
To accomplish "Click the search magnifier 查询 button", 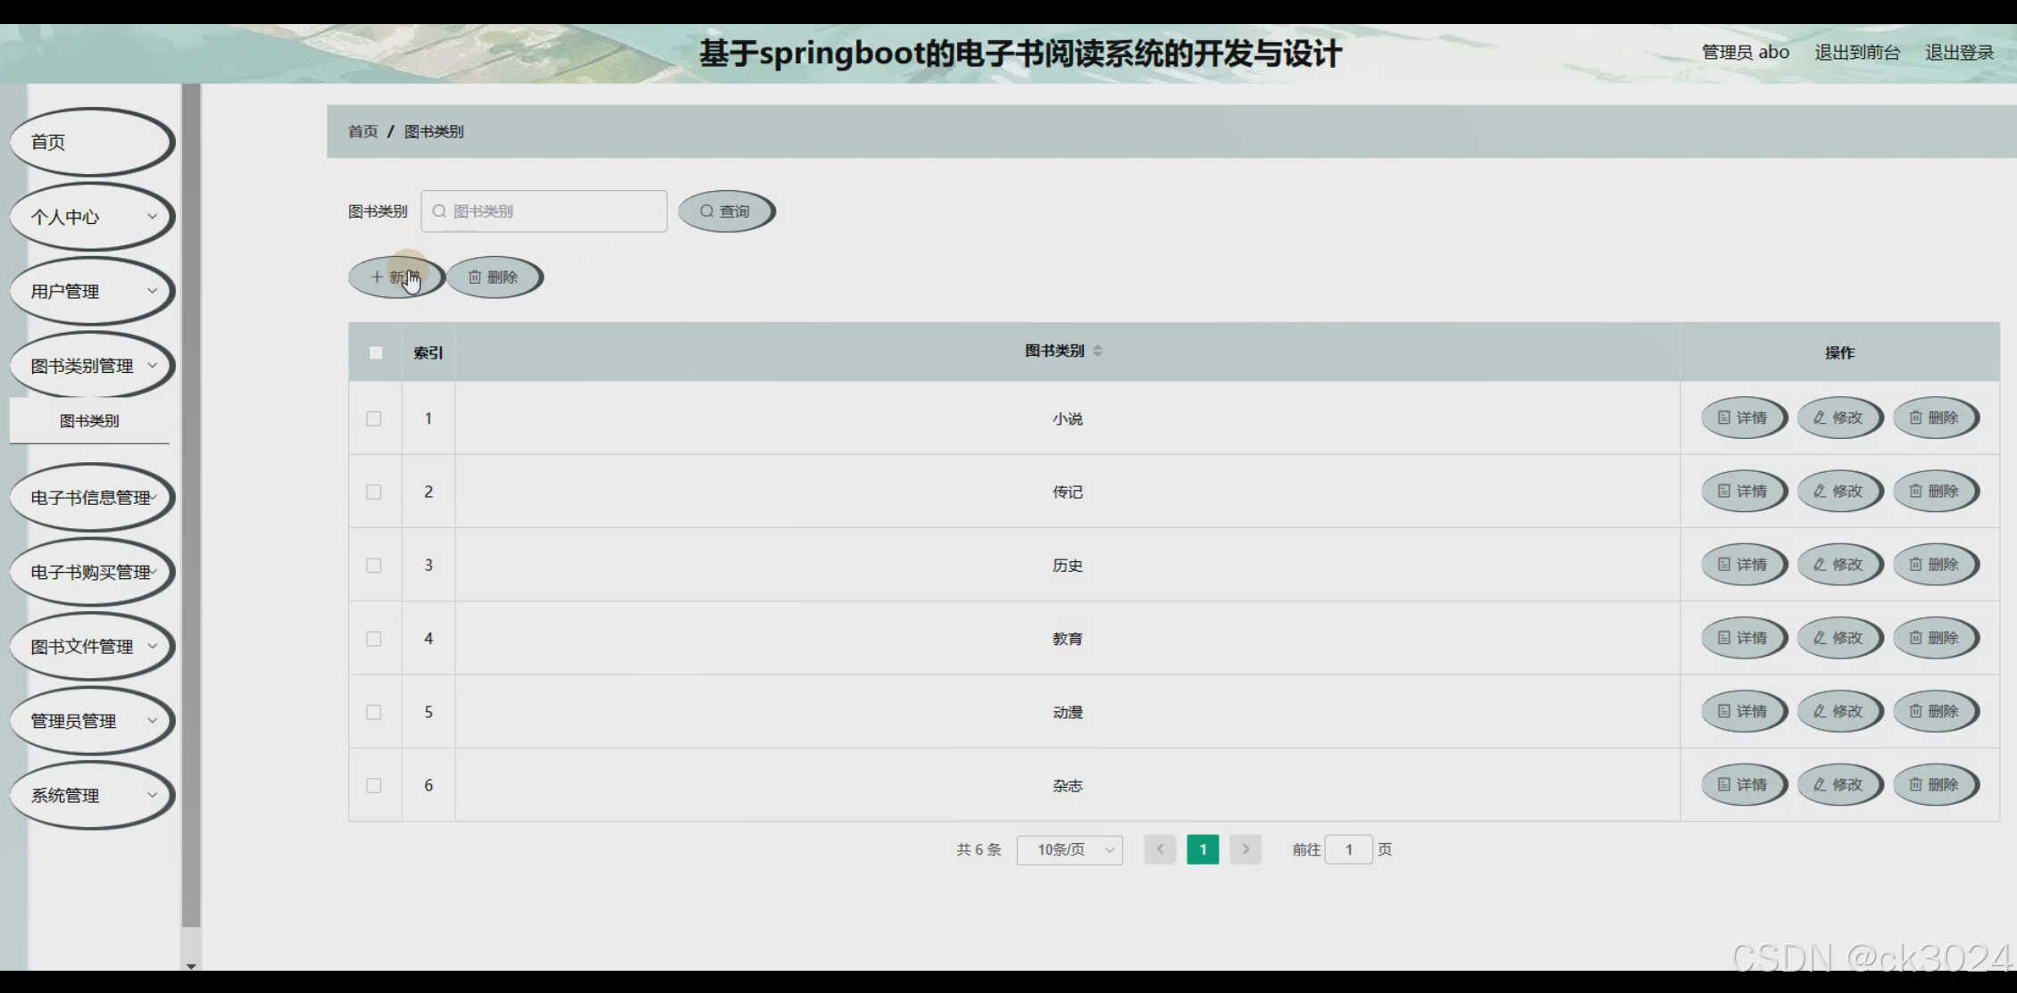I will click(726, 211).
